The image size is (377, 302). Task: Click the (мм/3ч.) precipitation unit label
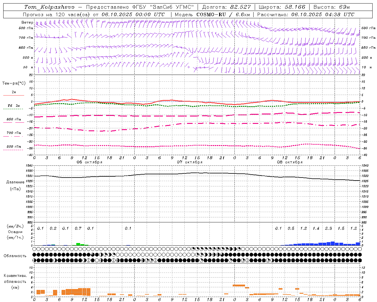pyautogui.click(x=15, y=226)
